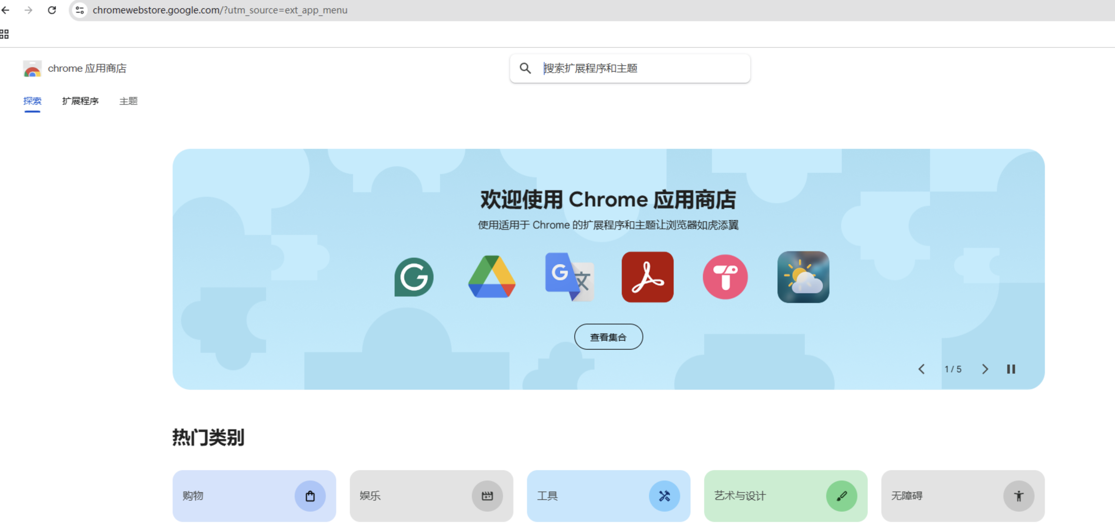Screen dimensions: 1115x529
Task: Open the 购物 category card
Action: [x=254, y=496]
